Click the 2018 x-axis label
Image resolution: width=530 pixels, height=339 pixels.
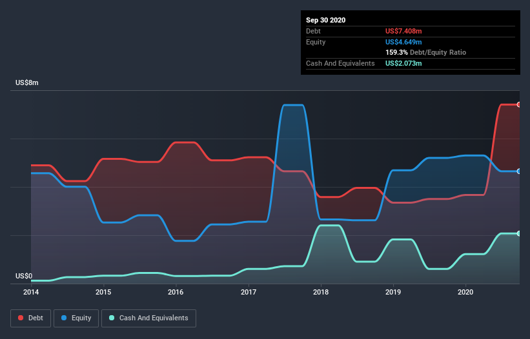pos(321,292)
